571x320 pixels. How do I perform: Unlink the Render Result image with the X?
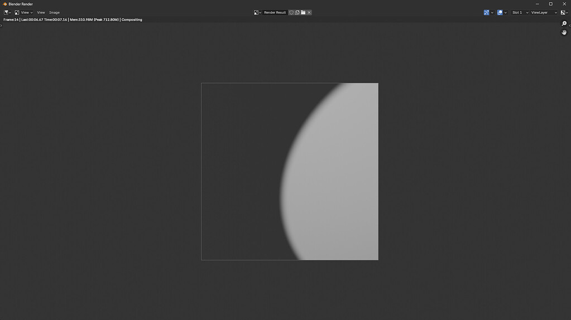click(309, 12)
